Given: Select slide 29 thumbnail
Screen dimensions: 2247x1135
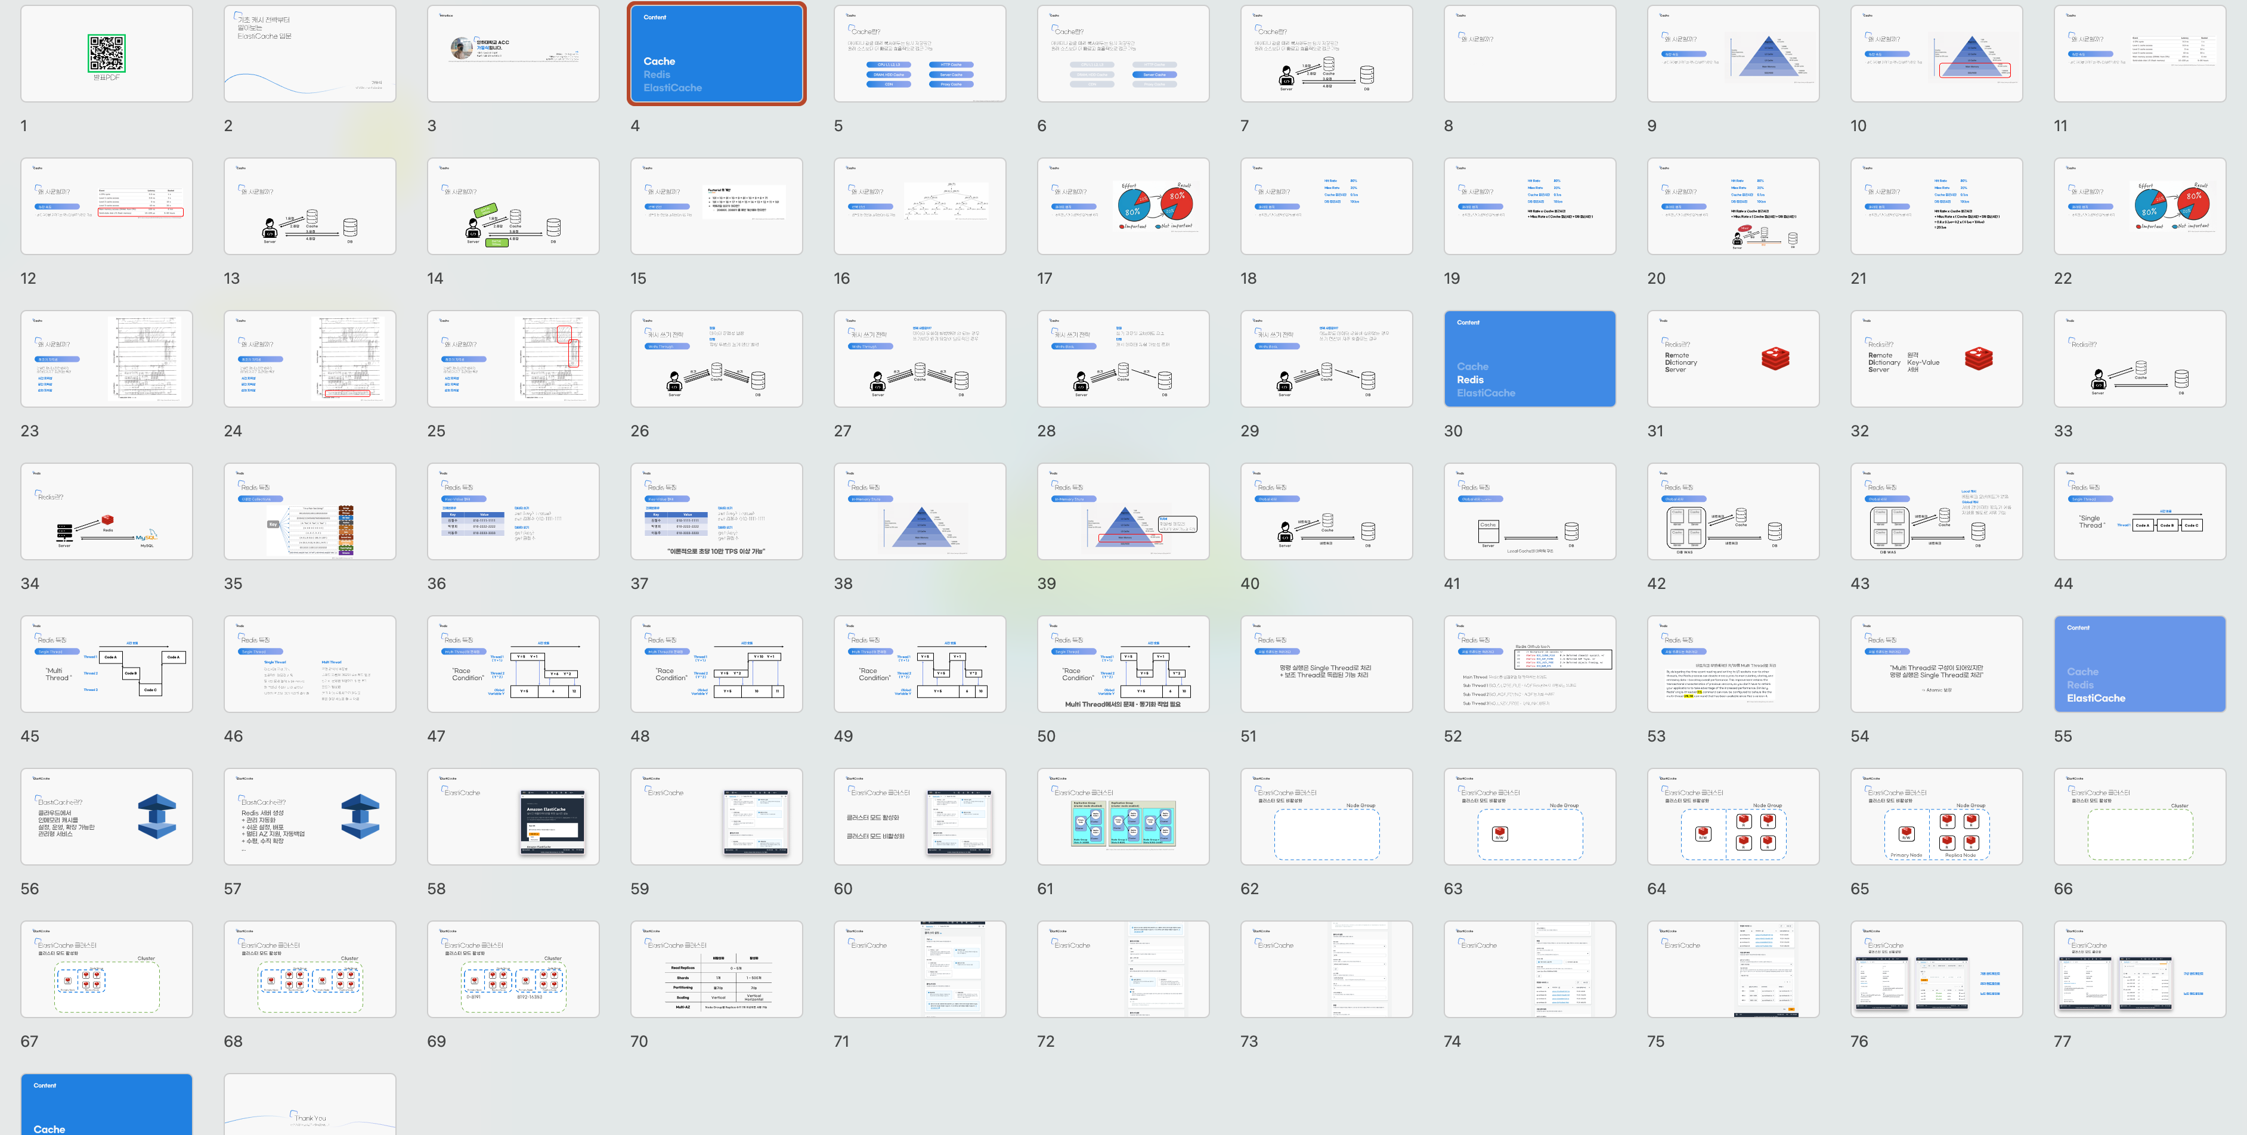Looking at the screenshot, I should (1326, 358).
